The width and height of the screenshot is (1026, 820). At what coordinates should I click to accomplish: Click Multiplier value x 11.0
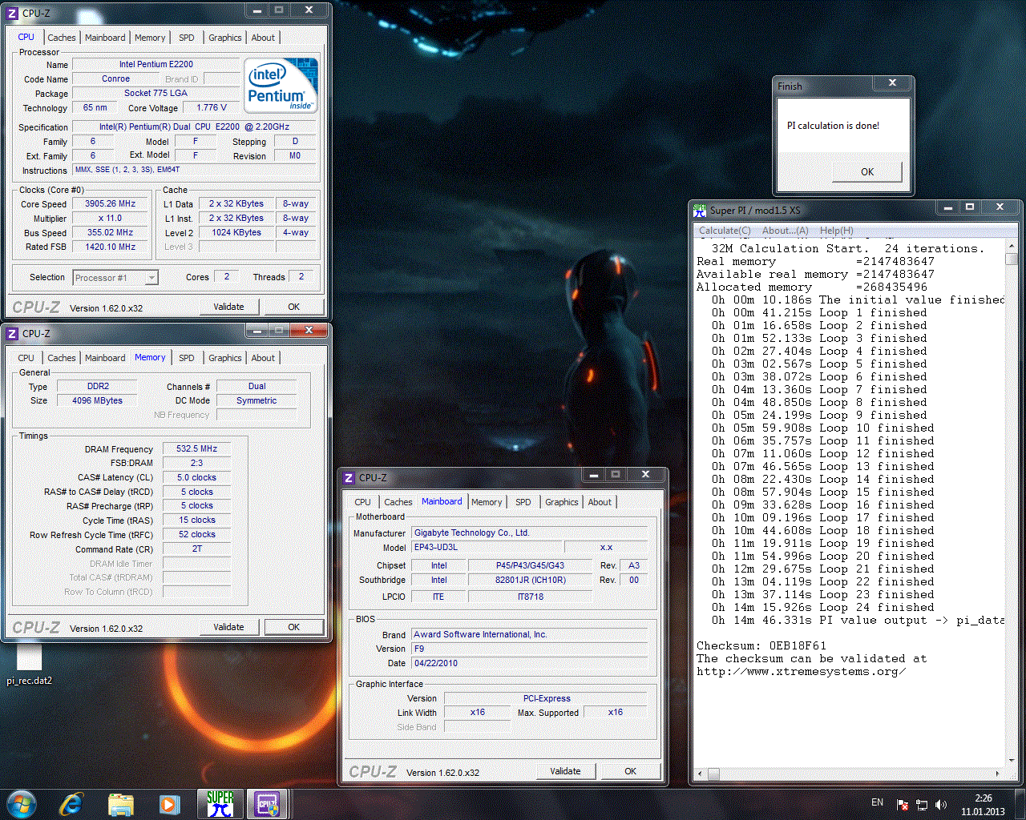[111, 219]
